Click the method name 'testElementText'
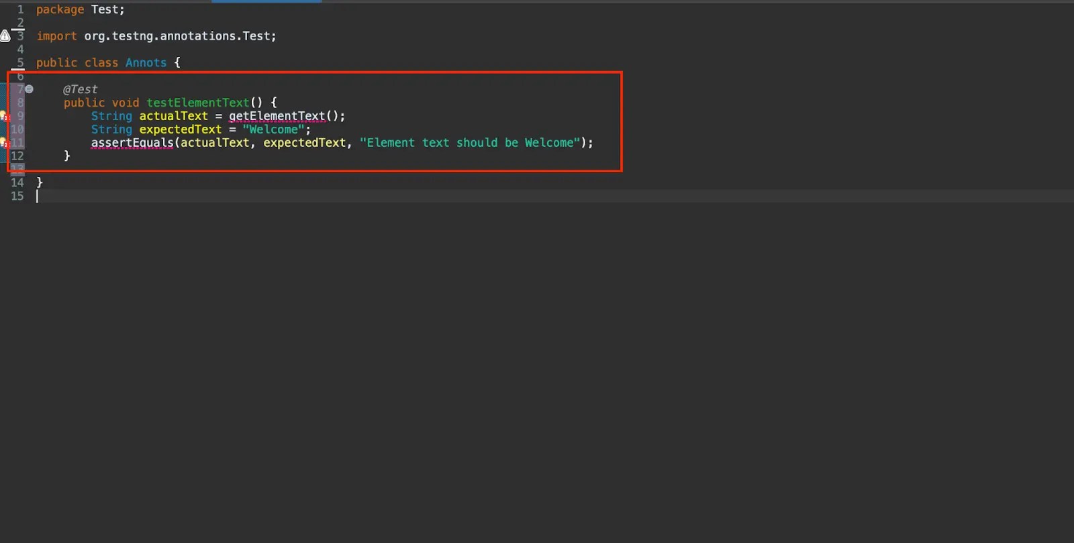1074x543 pixels. click(198, 103)
